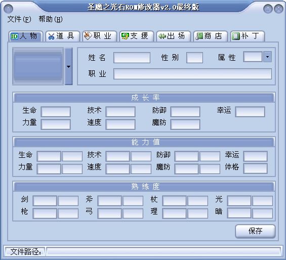Click the 弓 proficiency first field
Viewport: 286px width, 260px height.
[110, 213]
